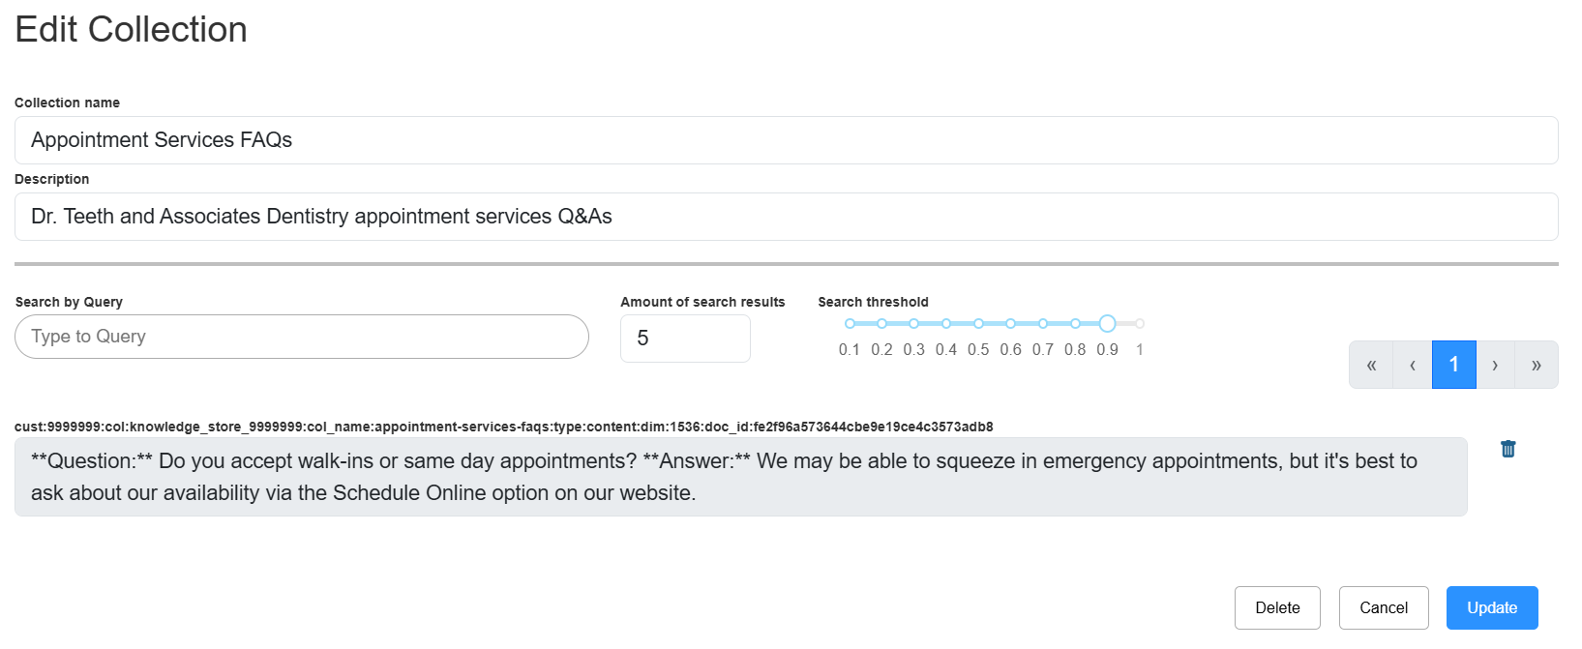Click the trash icon to delete document

[x=1507, y=449]
